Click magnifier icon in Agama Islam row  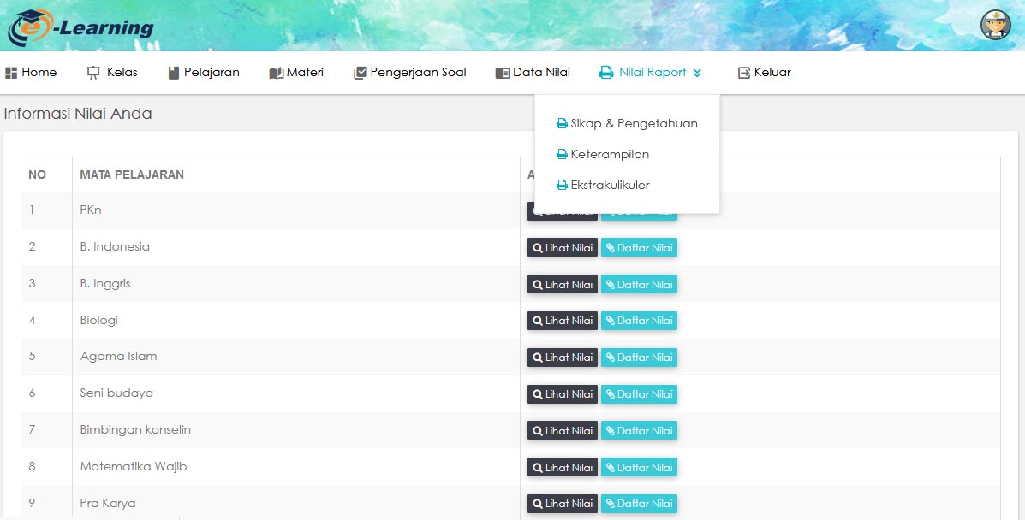[x=538, y=357]
